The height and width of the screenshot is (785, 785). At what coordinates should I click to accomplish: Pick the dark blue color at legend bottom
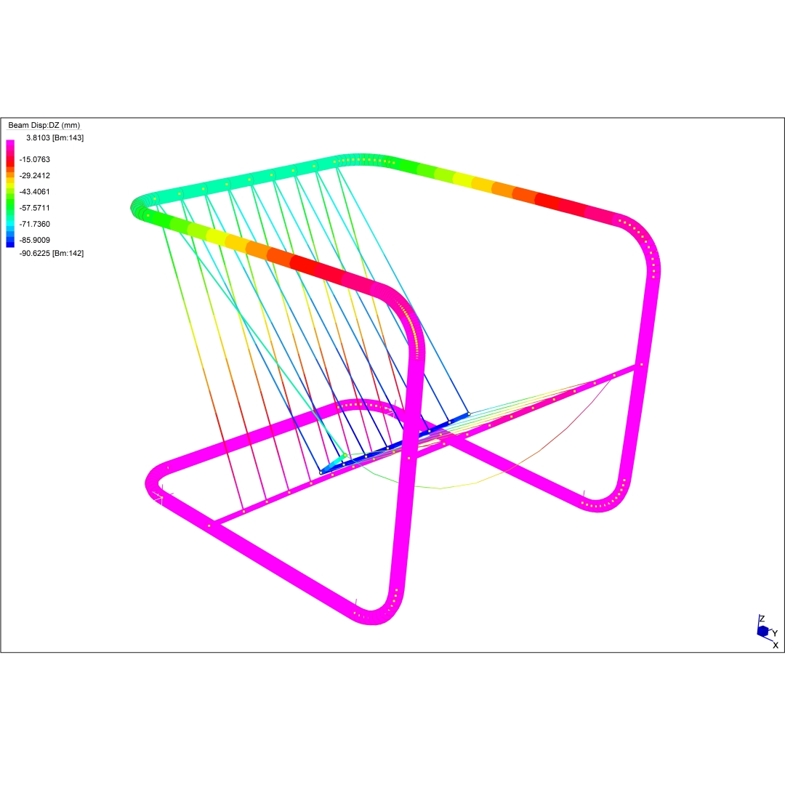[10, 243]
